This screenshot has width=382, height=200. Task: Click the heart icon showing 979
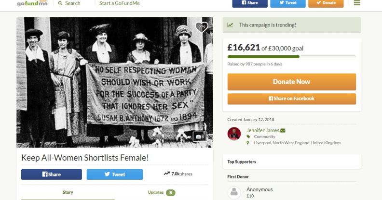[x=202, y=27]
